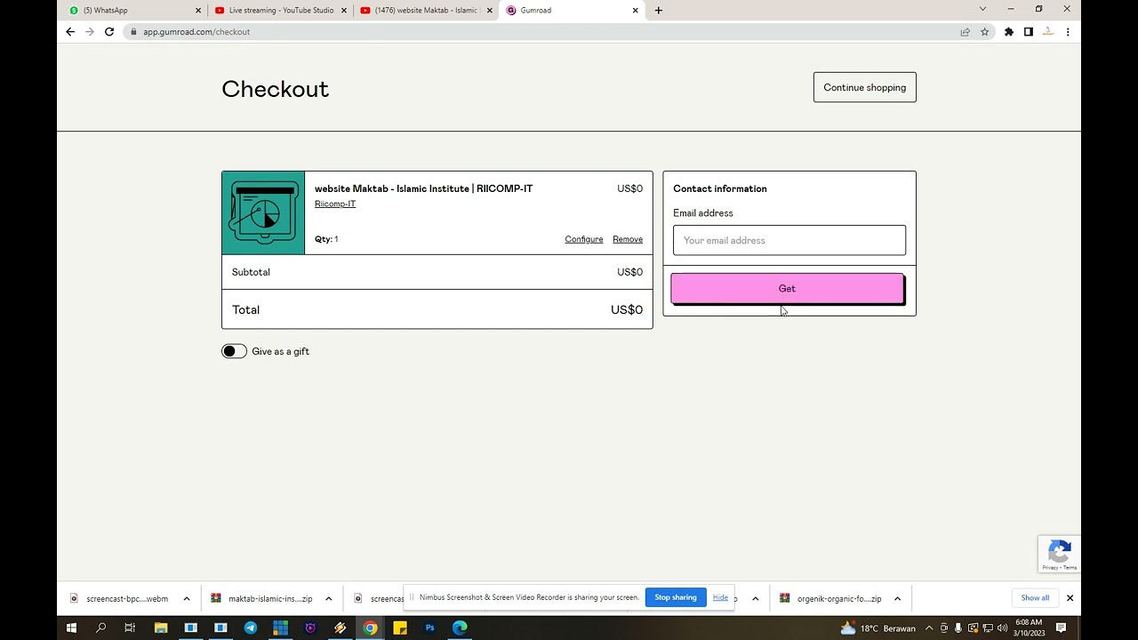1138x640 pixels.
Task: Open Microsoft Edge from taskbar
Action: (x=460, y=628)
